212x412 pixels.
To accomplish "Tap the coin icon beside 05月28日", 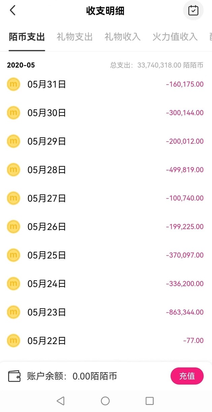I will [x=13, y=170].
